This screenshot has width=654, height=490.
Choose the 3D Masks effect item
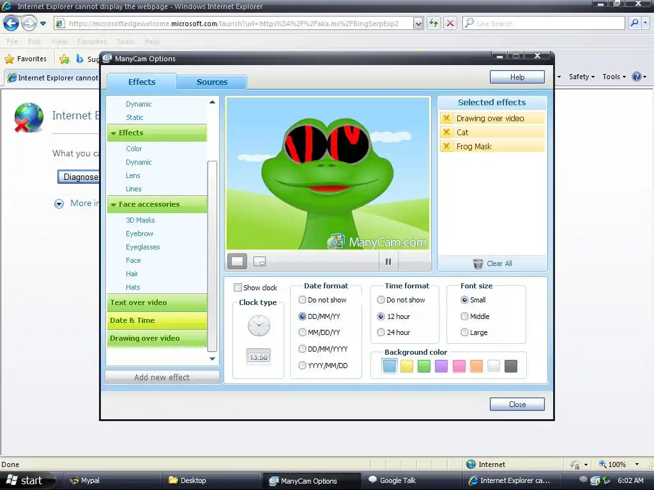coord(140,220)
